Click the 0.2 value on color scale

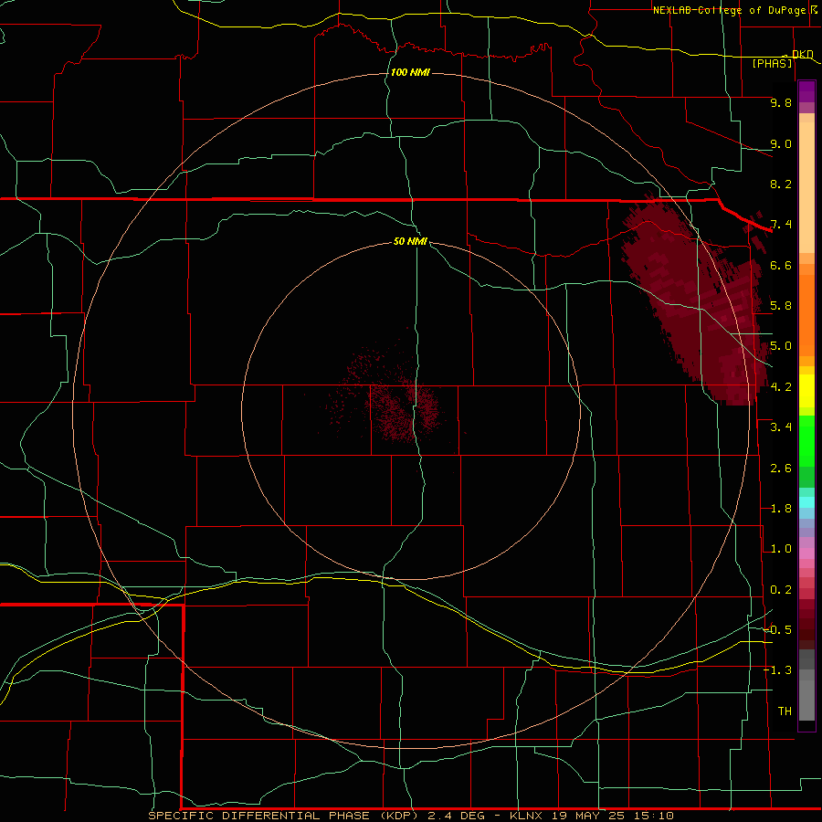[x=781, y=590]
